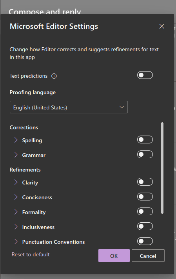The width and height of the screenshot is (176, 279).
Task: Expand the Spelling options chevron
Action: (16, 140)
